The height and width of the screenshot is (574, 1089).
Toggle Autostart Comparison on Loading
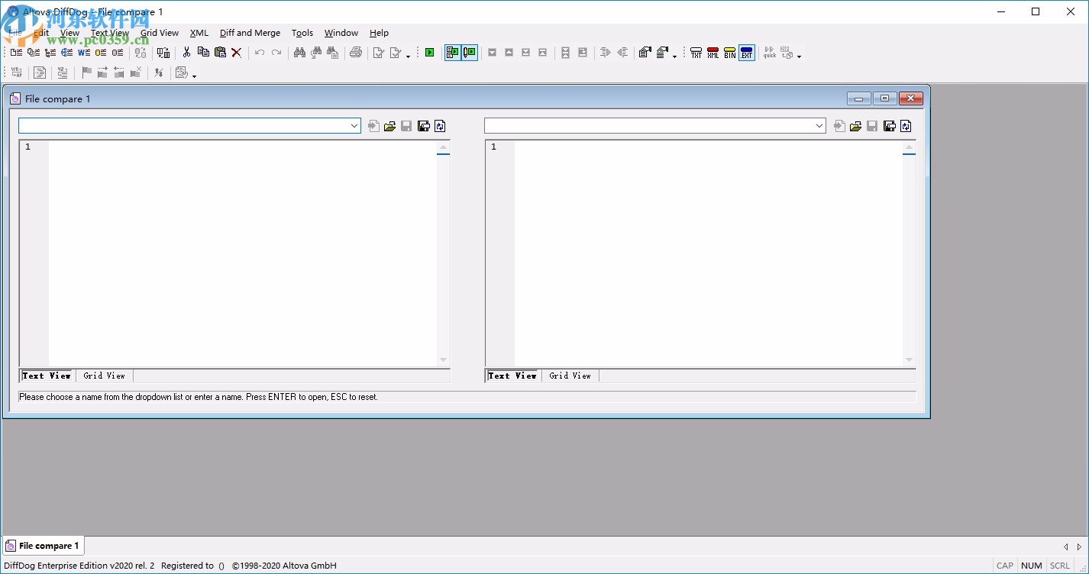452,53
